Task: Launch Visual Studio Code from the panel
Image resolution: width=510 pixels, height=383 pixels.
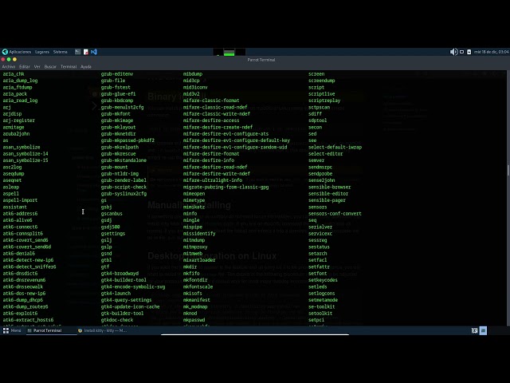Action: click(94, 52)
